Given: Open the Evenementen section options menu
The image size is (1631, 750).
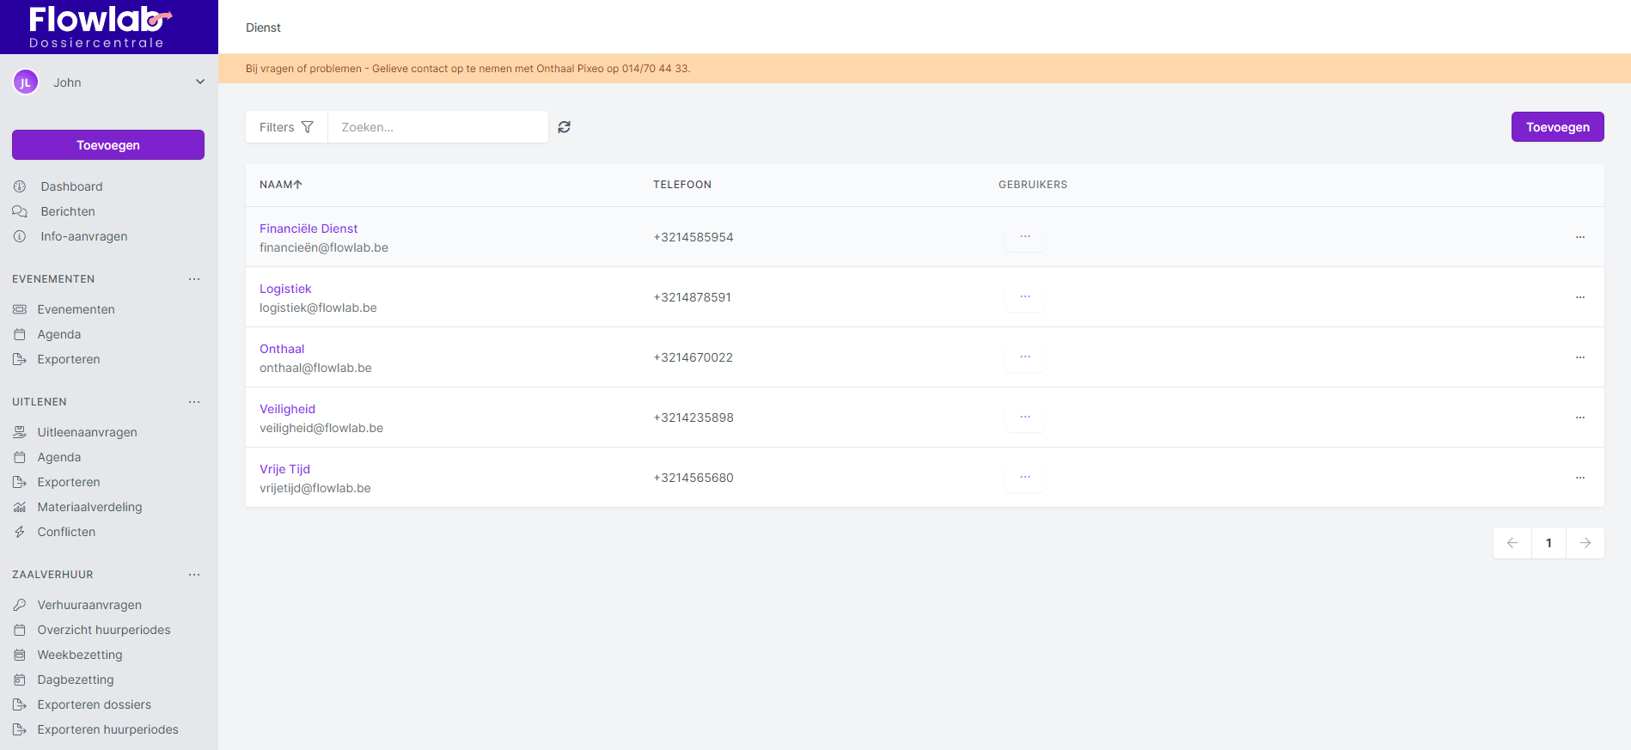Looking at the screenshot, I should (194, 279).
